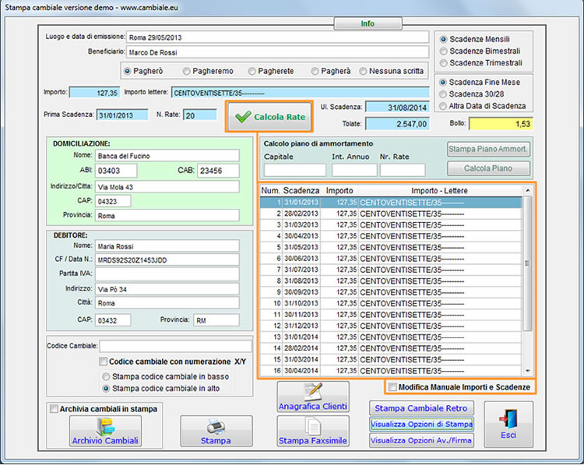The height and width of the screenshot is (466, 584).
Task: Click the empty Partita IVA field
Action: pyautogui.click(x=167, y=274)
